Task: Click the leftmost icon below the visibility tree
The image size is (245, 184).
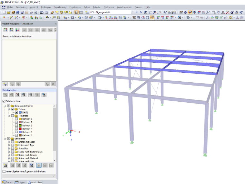Action: click(5, 165)
